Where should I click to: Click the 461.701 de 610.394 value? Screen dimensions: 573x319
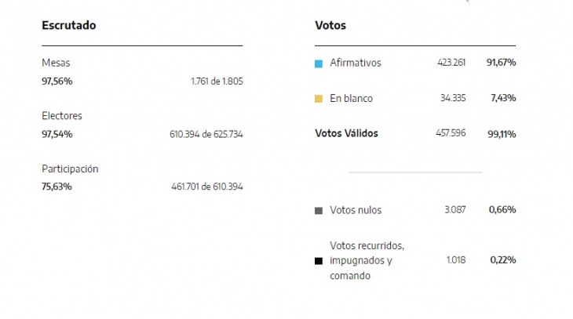[x=207, y=187]
